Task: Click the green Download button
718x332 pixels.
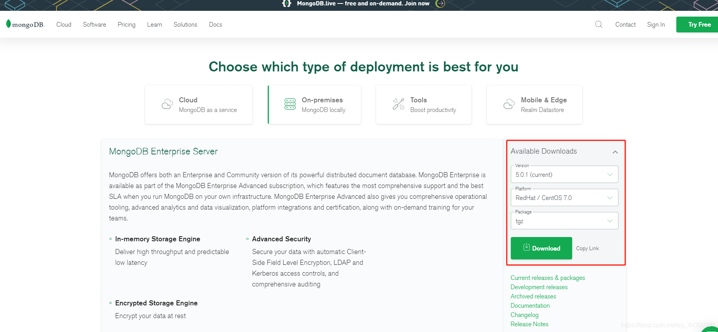Action: pyautogui.click(x=541, y=248)
